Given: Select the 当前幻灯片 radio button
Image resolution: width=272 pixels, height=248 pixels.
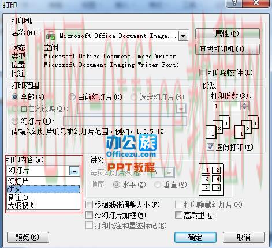Looking at the screenshot, I should (72, 97).
